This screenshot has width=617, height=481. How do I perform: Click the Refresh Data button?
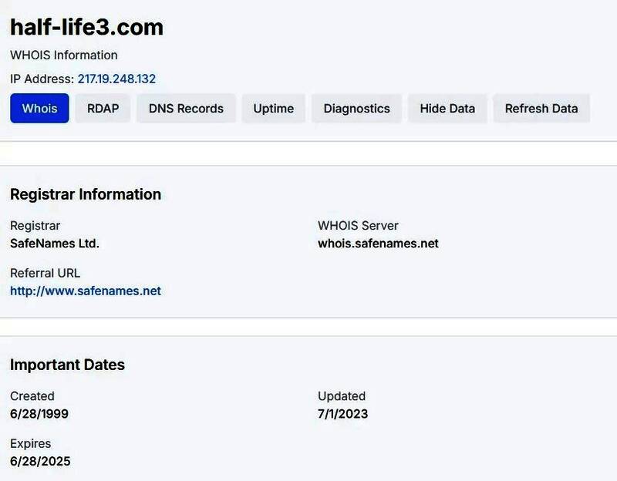coord(541,109)
